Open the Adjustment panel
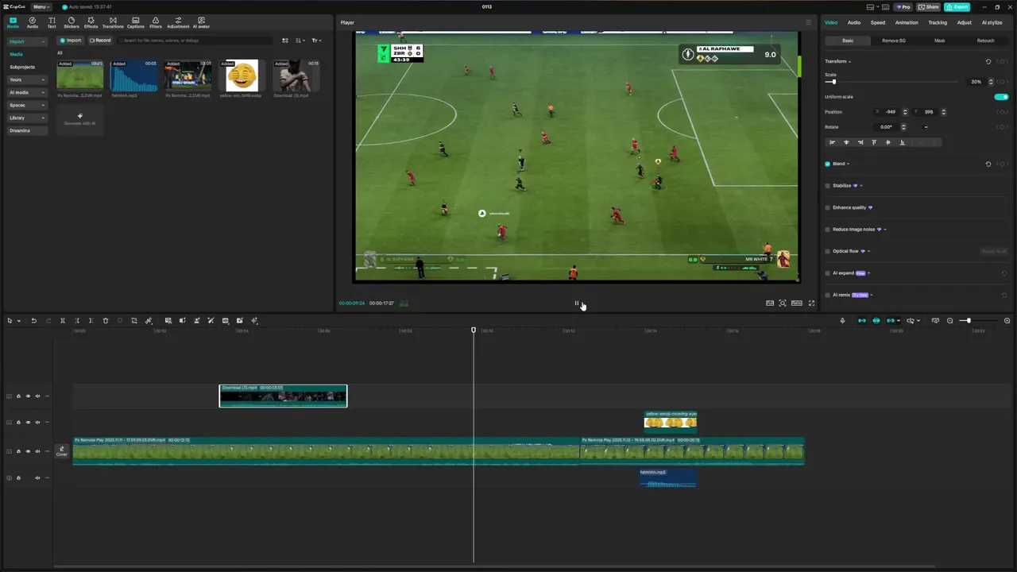 point(178,22)
